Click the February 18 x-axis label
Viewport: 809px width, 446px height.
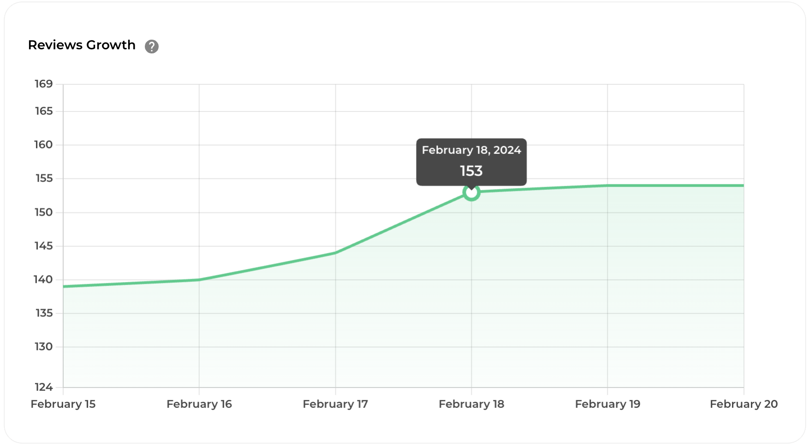[x=471, y=404]
